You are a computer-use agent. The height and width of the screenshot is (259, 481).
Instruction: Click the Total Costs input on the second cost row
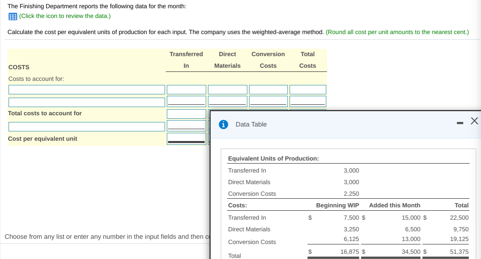coord(307,102)
